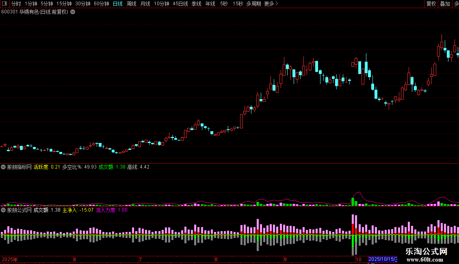The height and width of the screenshot is (264, 459).
Task: Click the panel layout icon at top-left
Action: click(x=5, y=4)
